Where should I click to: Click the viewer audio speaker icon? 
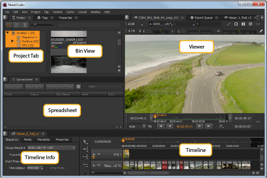[218, 31]
